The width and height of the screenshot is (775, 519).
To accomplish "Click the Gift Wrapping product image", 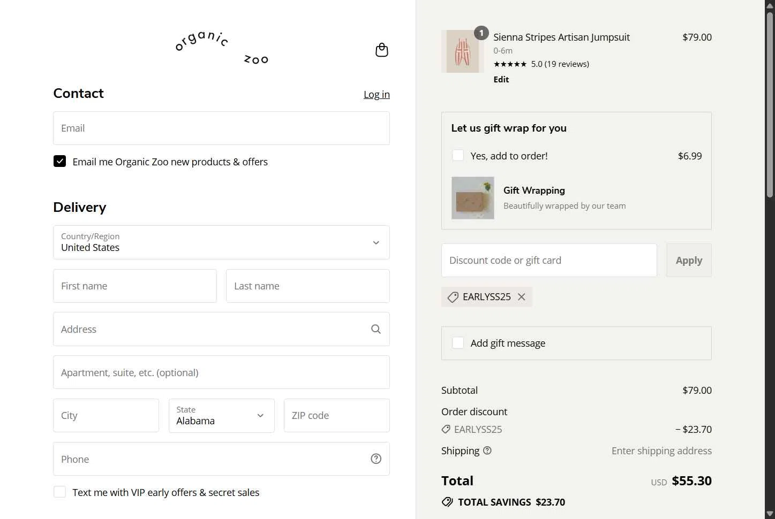I will (x=473, y=198).
